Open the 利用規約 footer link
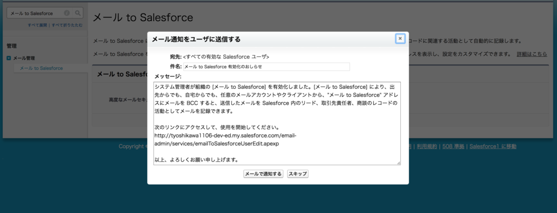This screenshot has width=557, height=213. pos(426,146)
